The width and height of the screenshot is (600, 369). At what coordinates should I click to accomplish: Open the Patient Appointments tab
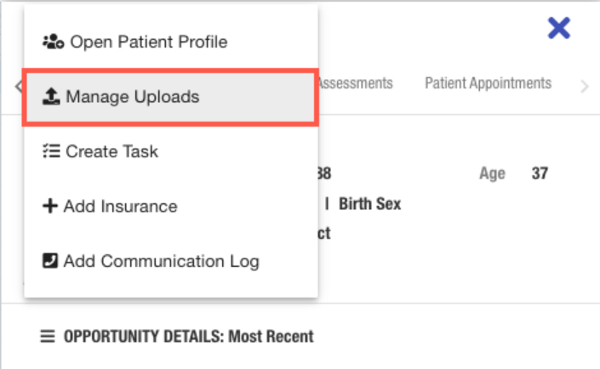click(x=488, y=83)
